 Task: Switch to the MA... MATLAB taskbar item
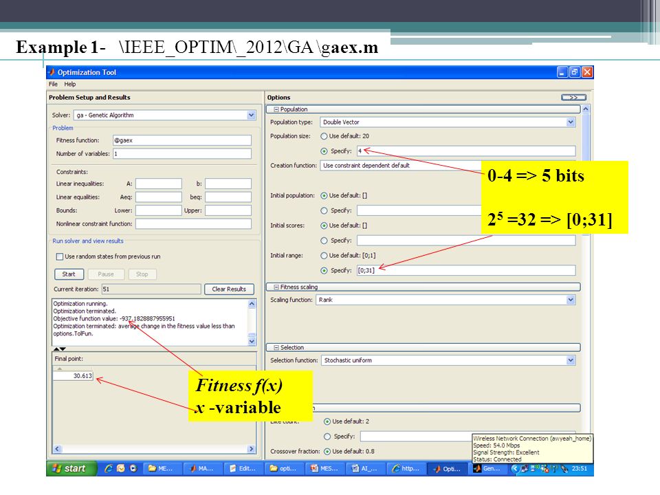(x=203, y=468)
